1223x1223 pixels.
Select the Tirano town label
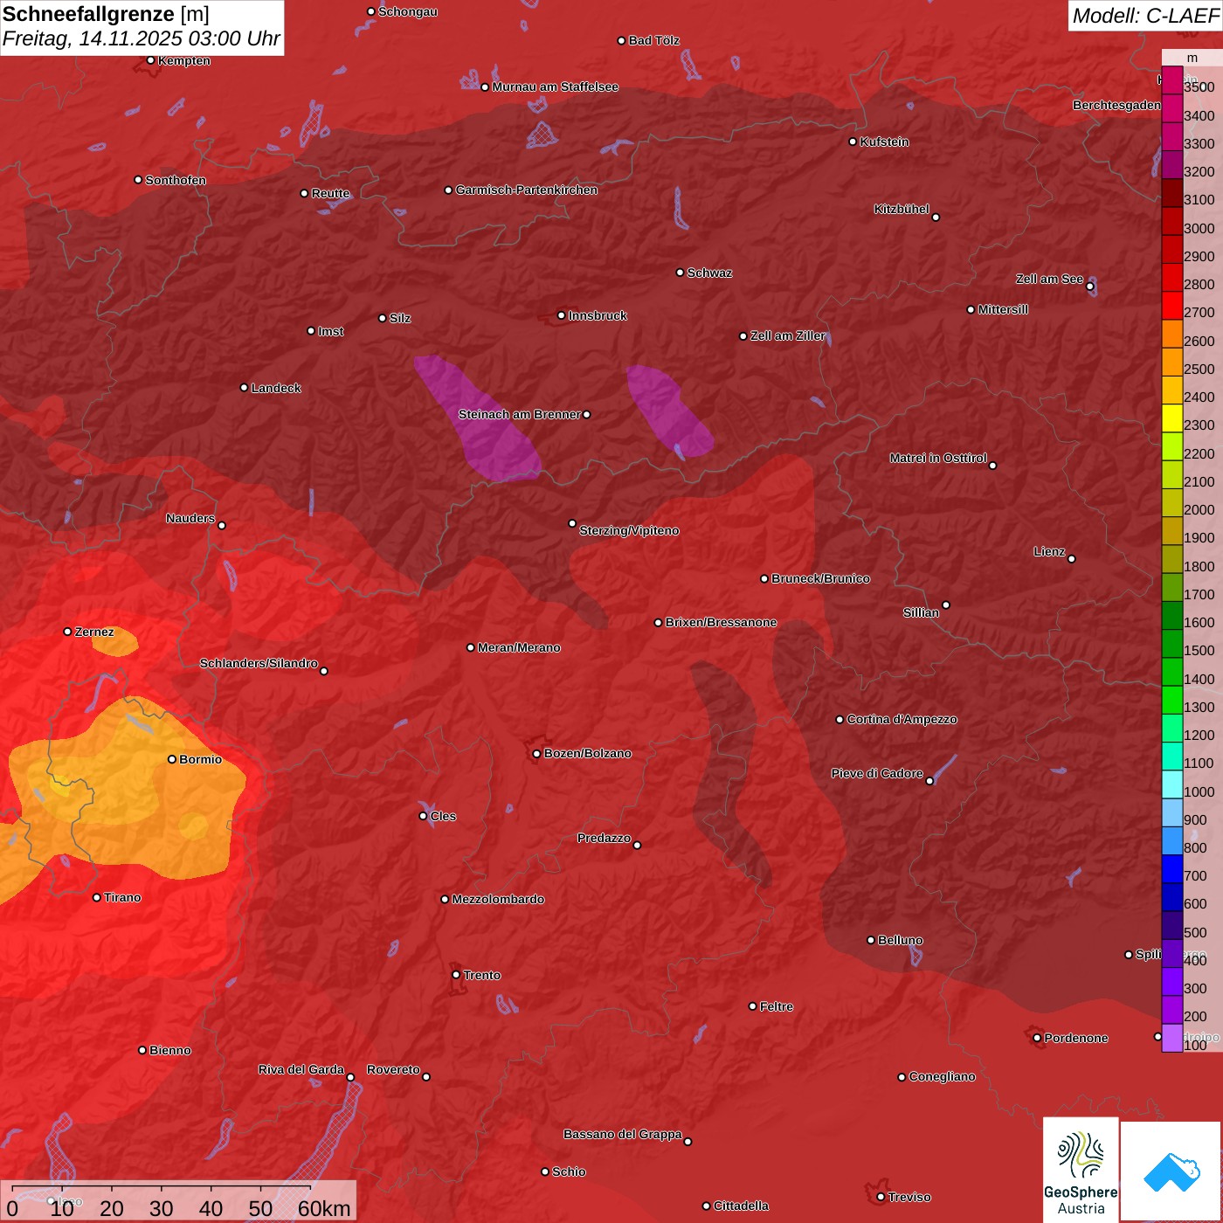point(122,897)
